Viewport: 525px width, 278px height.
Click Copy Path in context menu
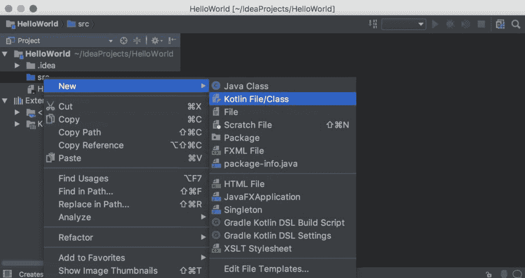tap(79, 132)
